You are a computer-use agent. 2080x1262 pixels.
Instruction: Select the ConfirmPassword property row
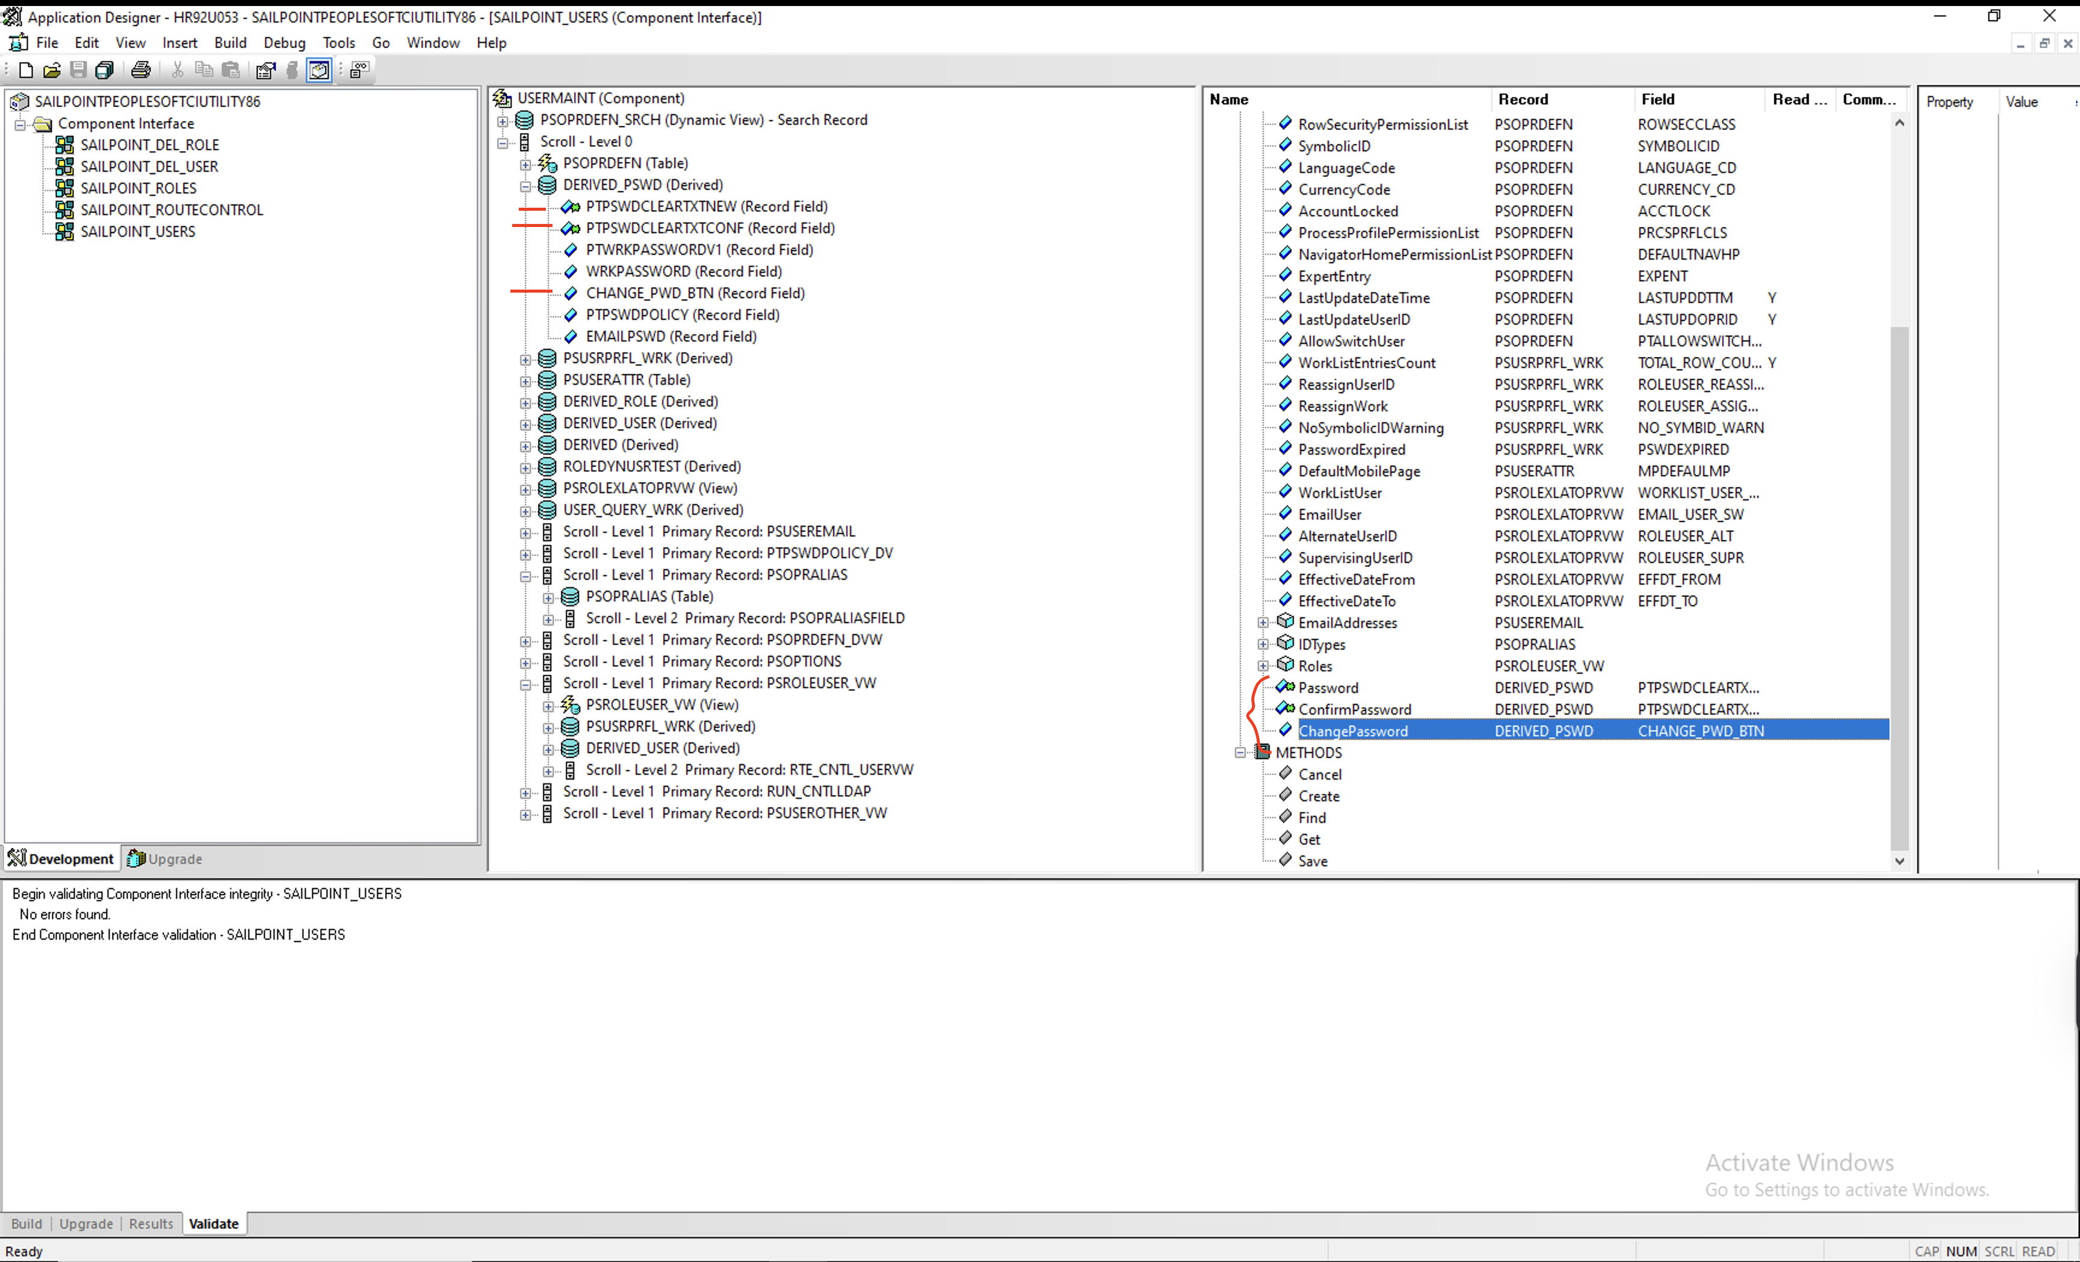click(1354, 709)
